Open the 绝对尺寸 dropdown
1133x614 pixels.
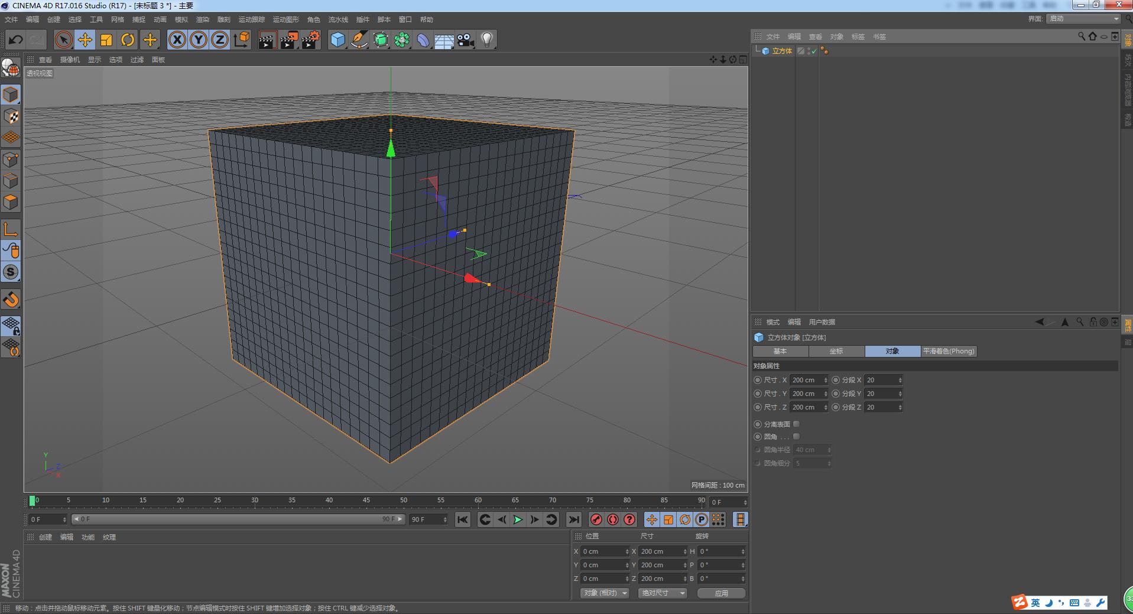coord(661,593)
